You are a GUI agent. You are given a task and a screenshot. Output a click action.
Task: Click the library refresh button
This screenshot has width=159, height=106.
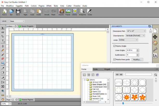[97, 75]
